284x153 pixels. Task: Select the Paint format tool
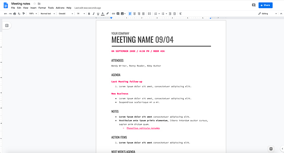click(x=24, y=14)
